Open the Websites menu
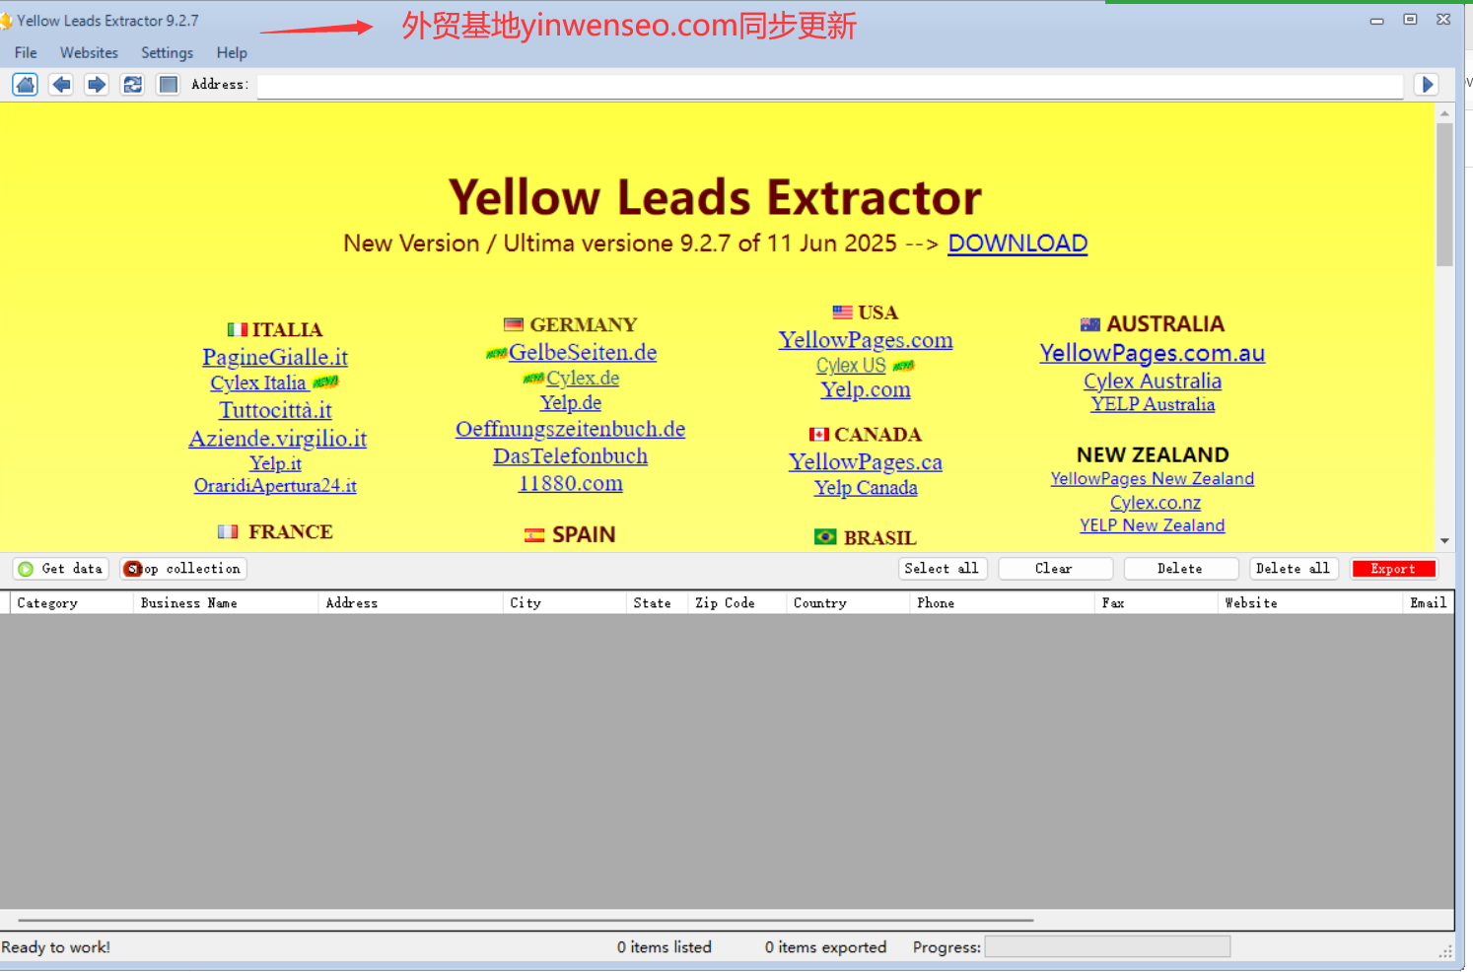This screenshot has height=972, width=1473. tap(89, 53)
